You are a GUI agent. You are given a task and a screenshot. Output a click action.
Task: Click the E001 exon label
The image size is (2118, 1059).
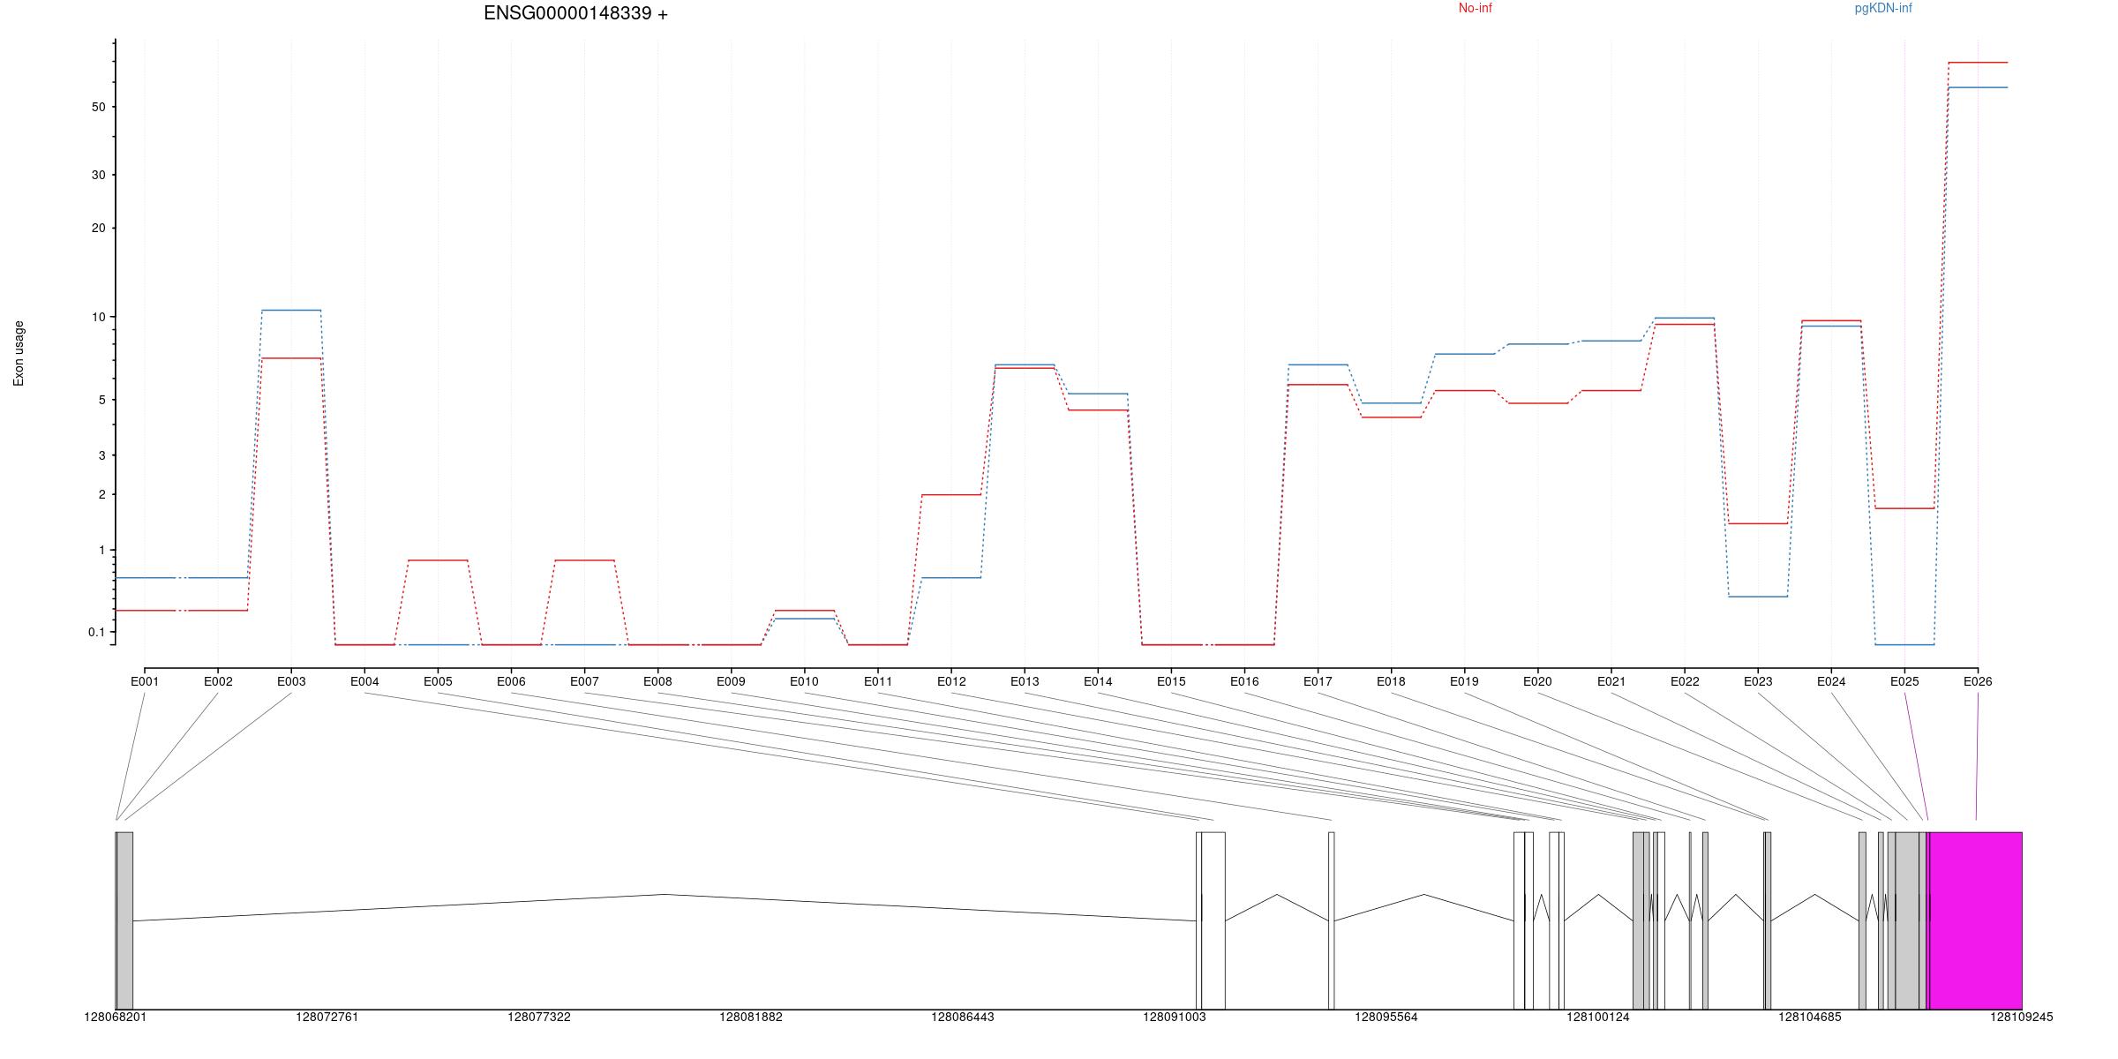click(x=145, y=681)
